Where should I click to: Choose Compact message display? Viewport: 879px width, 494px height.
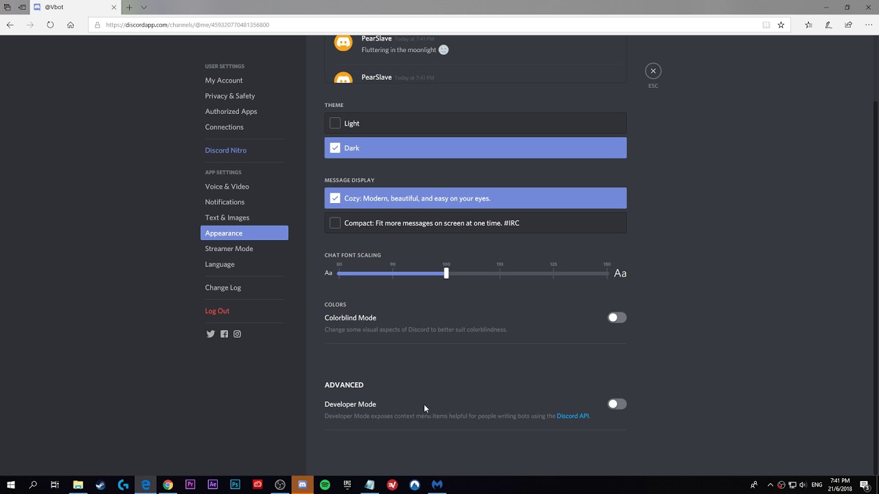475,223
